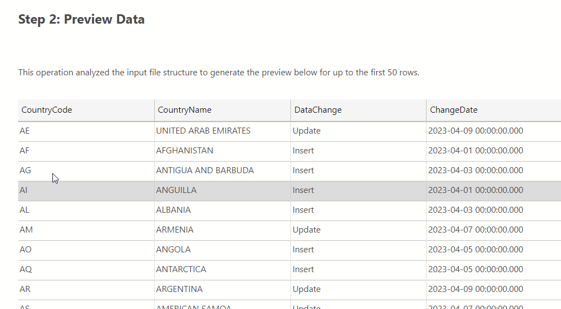This screenshot has width=561, height=309.
Task: Select the ANTIGUA AND BARBUDA cell
Action: [x=205, y=170]
